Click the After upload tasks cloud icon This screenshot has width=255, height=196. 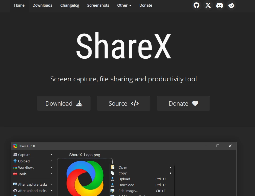[x=15, y=190]
